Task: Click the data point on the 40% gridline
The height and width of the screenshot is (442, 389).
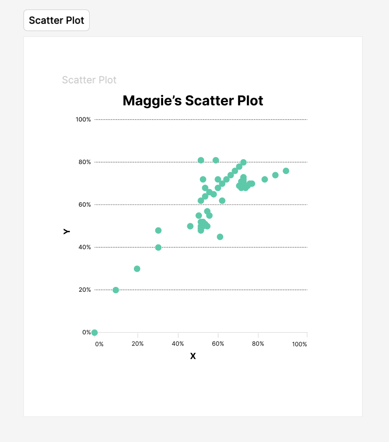Action: click(158, 247)
